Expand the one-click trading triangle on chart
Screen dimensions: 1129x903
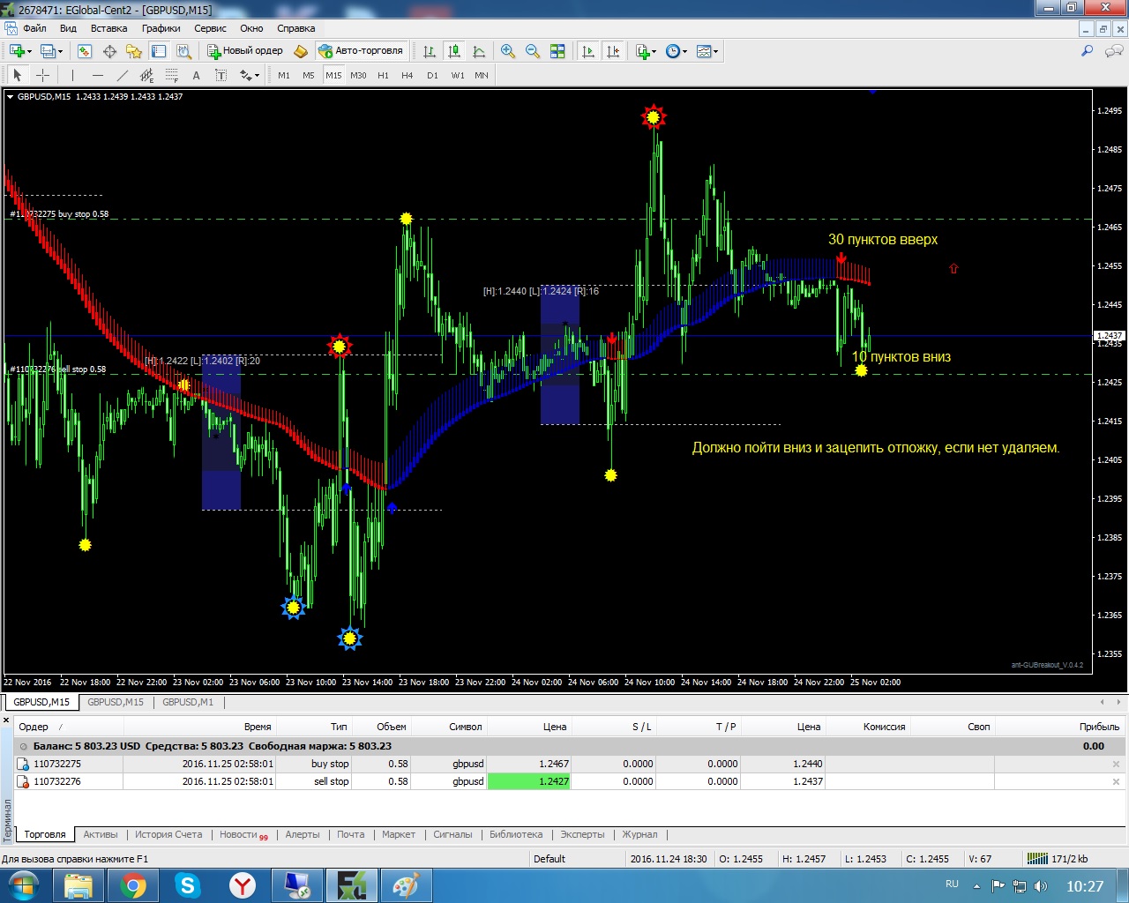(11, 97)
